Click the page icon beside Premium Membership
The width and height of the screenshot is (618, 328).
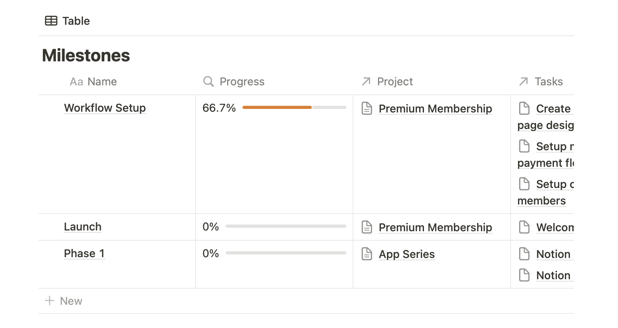click(x=367, y=108)
